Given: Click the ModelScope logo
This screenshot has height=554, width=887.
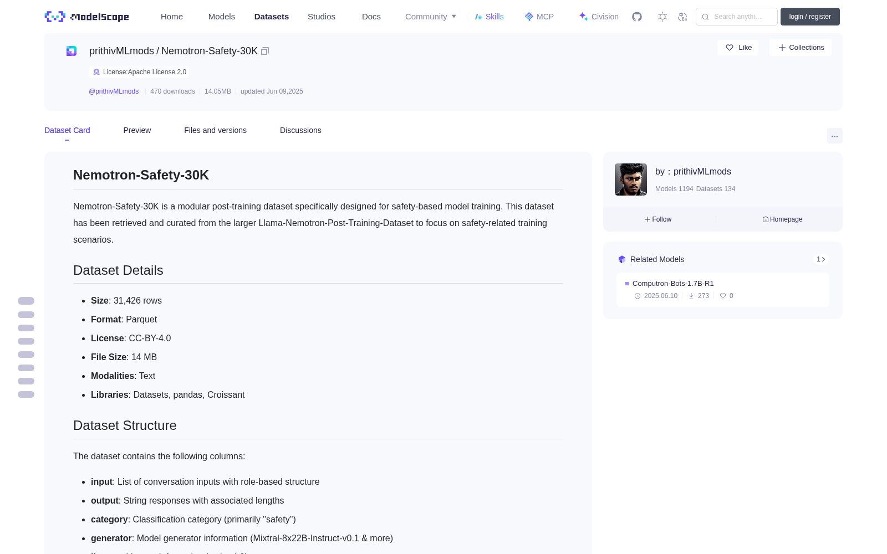Looking at the screenshot, I should pyautogui.click(x=86, y=17).
